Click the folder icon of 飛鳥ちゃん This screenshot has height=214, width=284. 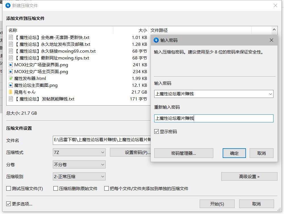click(x=11, y=92)
